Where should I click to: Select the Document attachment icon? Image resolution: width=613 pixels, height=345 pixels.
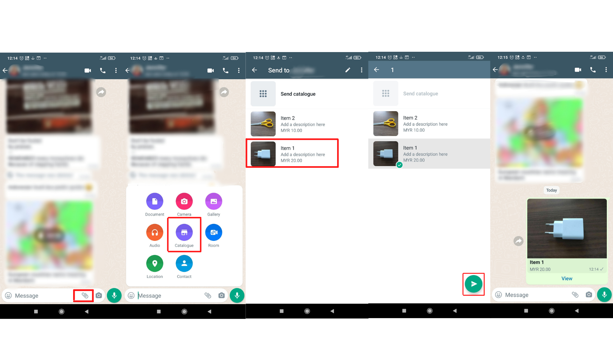pyautogui.click(x=154, y=201)
